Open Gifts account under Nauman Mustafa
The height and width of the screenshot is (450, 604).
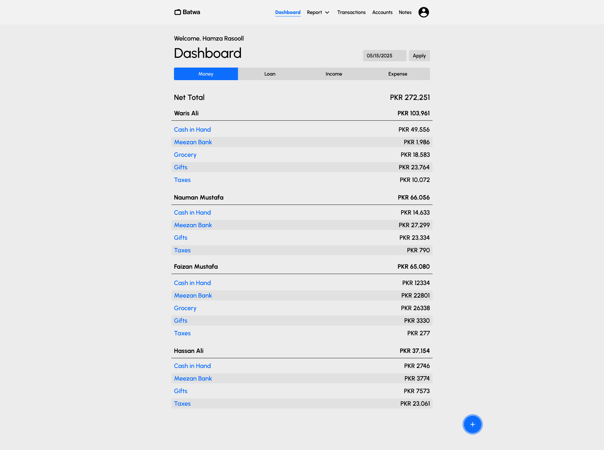click(181, 238)
